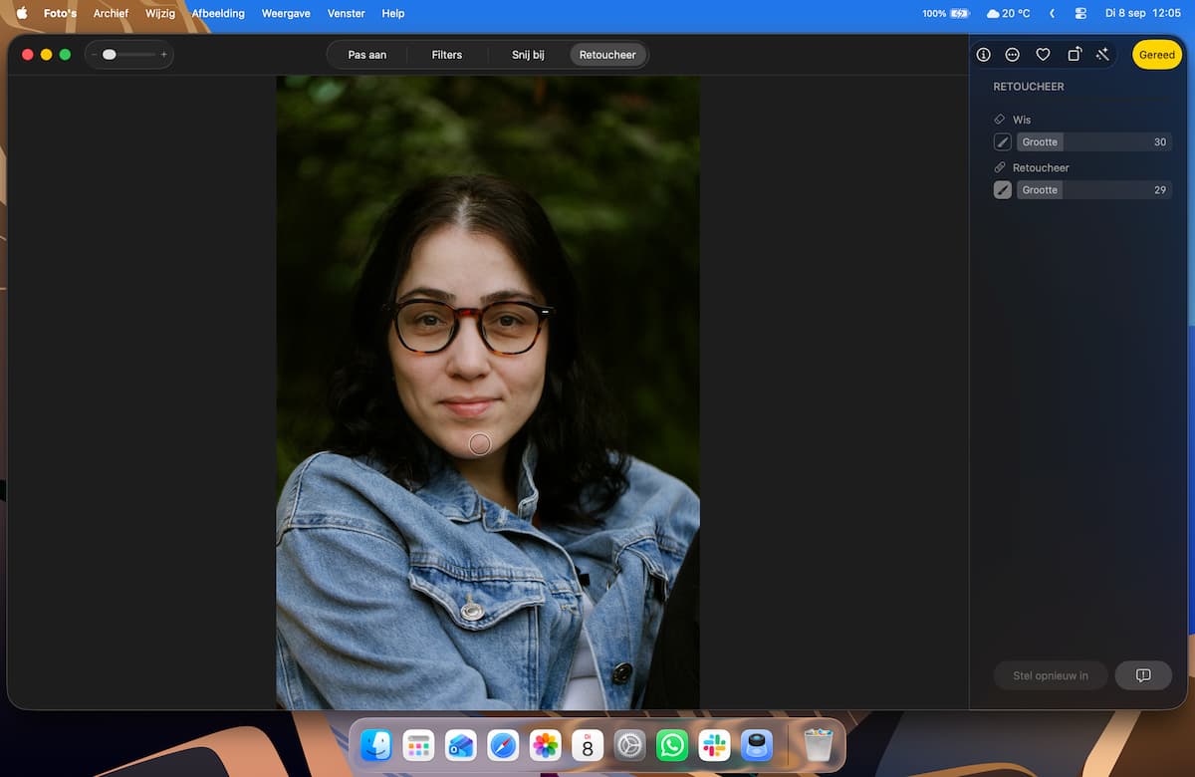The image size is (1195, 777).
Task: Mark the photo as favorite with the heart
Action: 1044,55
